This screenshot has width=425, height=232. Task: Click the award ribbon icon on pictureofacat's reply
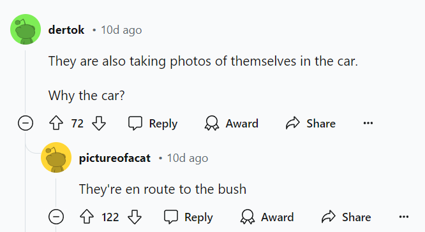click(x=248, y=217)
